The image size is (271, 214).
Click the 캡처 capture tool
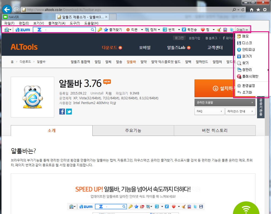tap(151, 30)
